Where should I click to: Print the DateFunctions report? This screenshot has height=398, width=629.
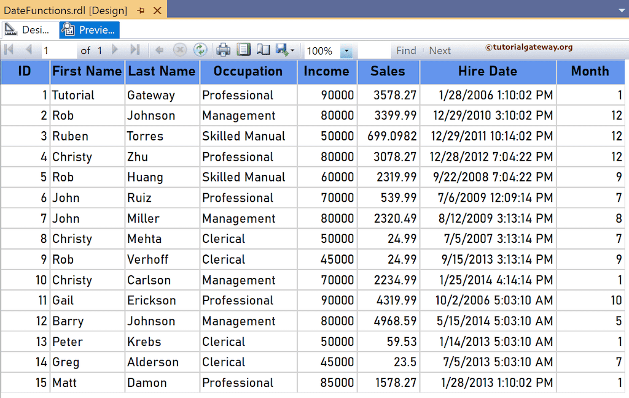point(223,51)
